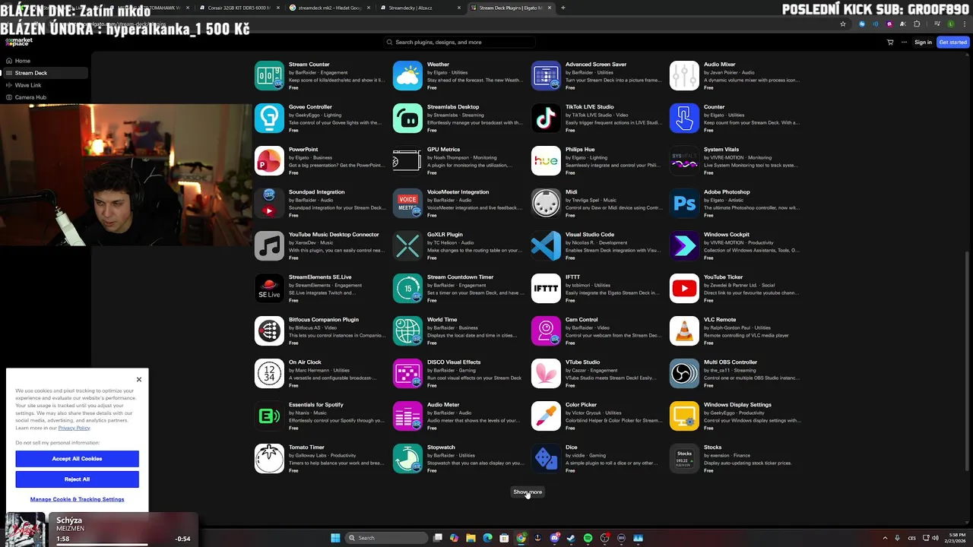Open the Advanced Screen Saver plugin icon
The image size is (973, 547).
point(546,75)
